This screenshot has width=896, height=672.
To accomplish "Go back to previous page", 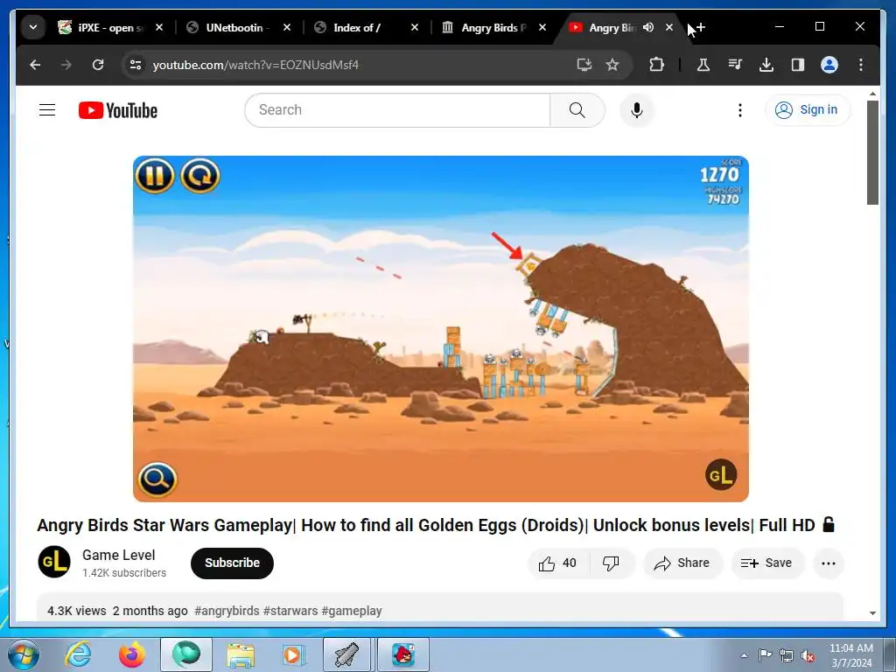I will [35, 65].
